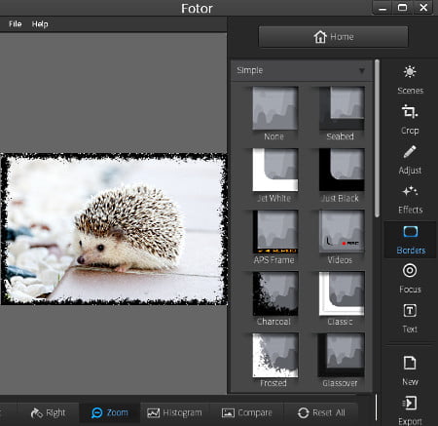Open the Help menu
The width and height of the screenshot is (438, 426).
point(40,24)
